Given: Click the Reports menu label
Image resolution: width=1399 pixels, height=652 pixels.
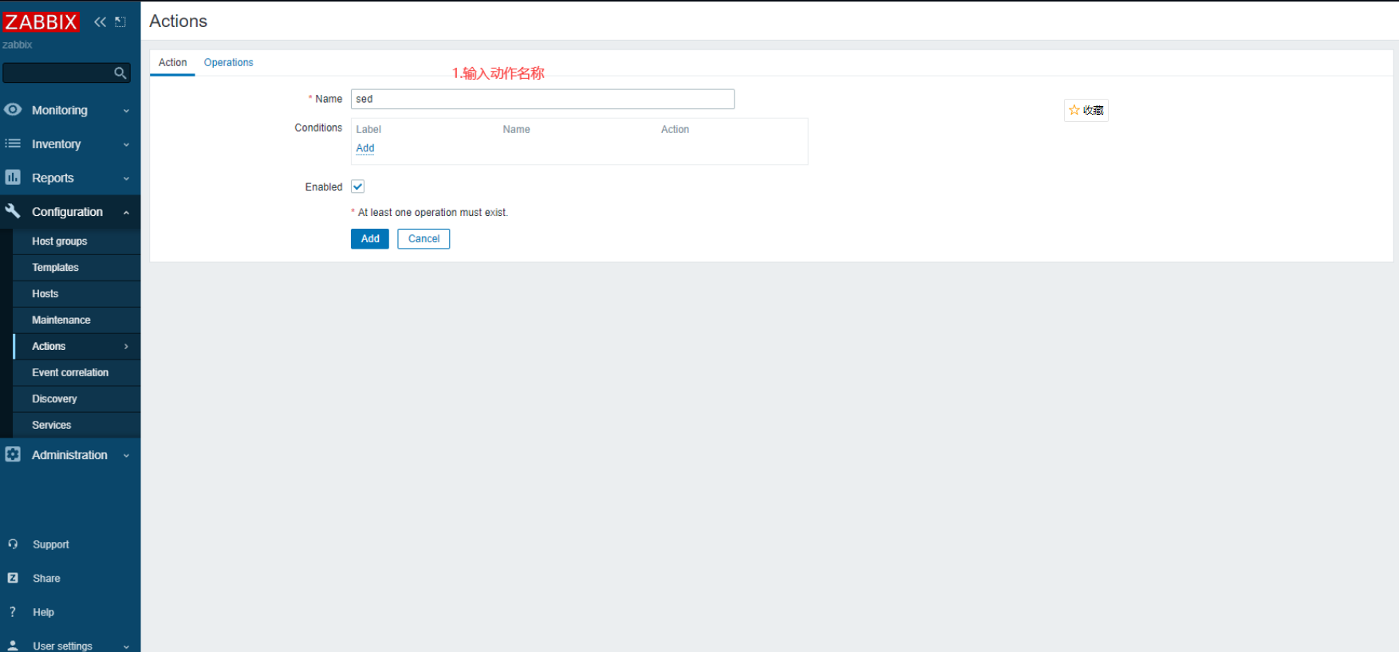Looking at the screenshot, I should pyautogui.click(x=53, y=178).
